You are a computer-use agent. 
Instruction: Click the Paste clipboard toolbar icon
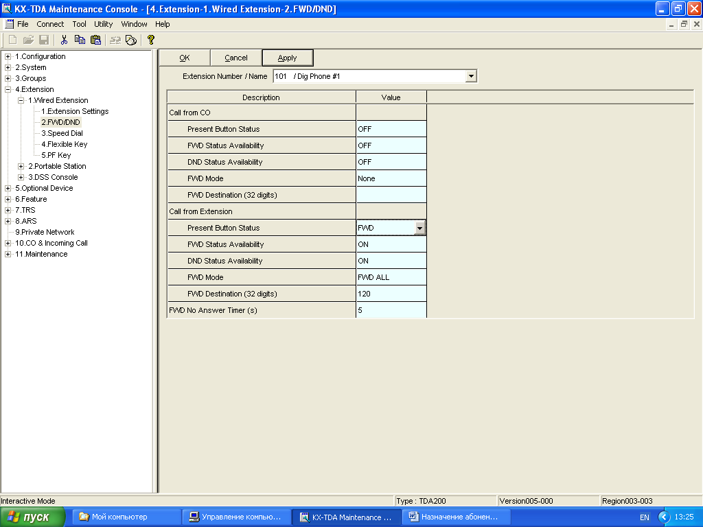(x=95, y=40)
